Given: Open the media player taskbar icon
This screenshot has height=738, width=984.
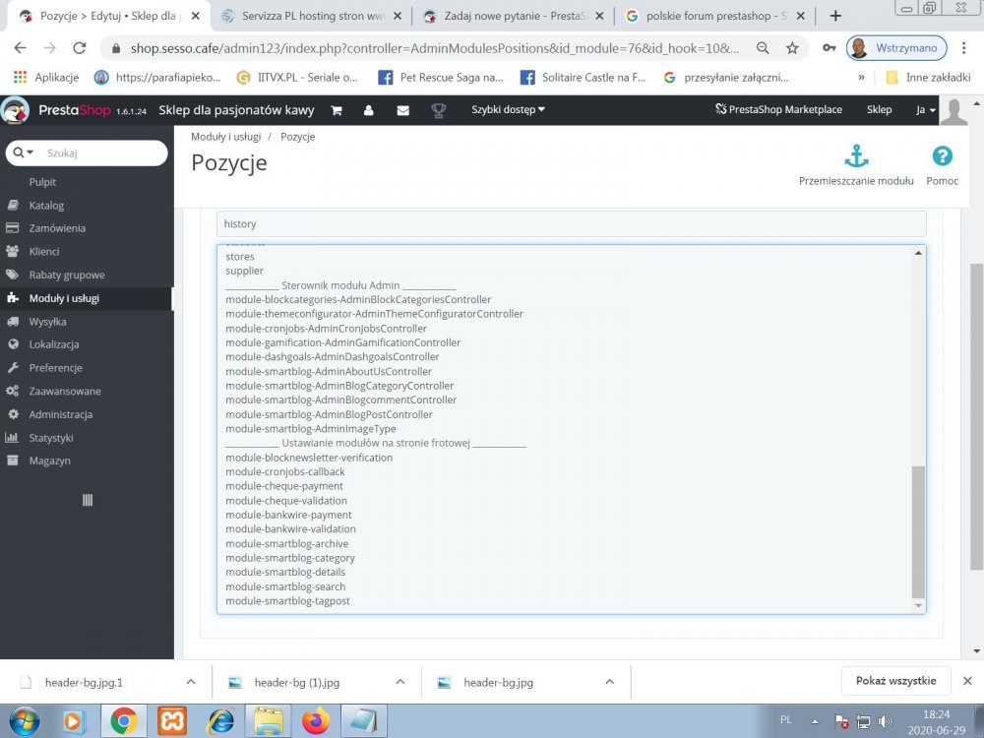Looking at the screenshot, I should pyautogui.click(x=74, y=721).
